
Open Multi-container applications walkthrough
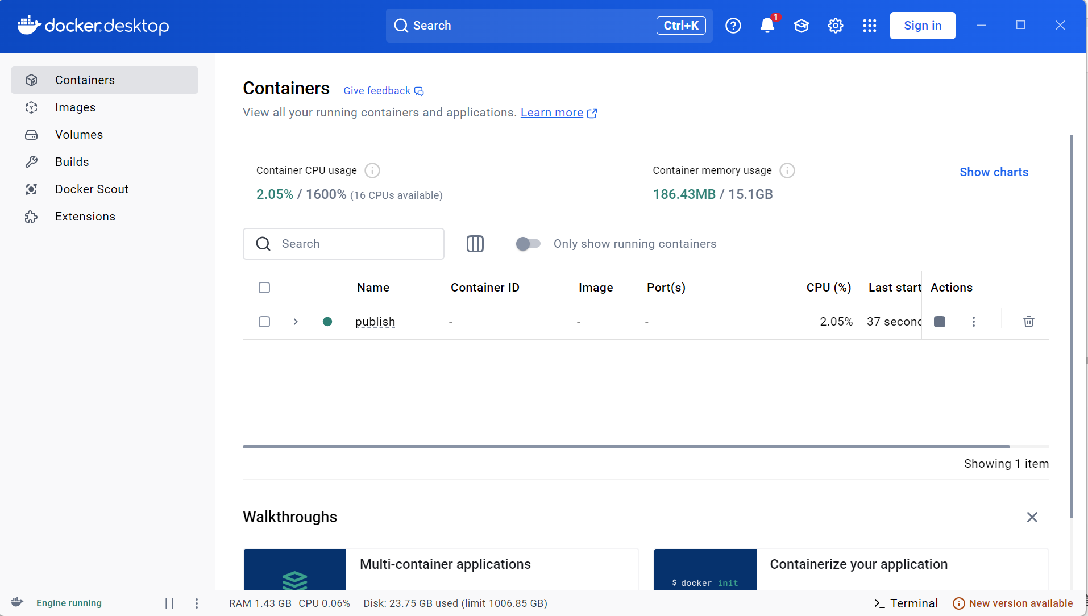point(441,569)
